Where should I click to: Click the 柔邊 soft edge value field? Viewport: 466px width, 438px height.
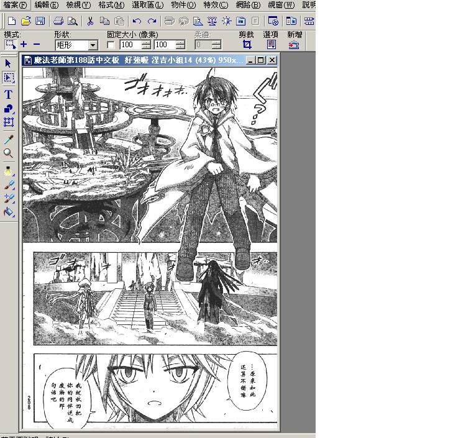point(204,45)
